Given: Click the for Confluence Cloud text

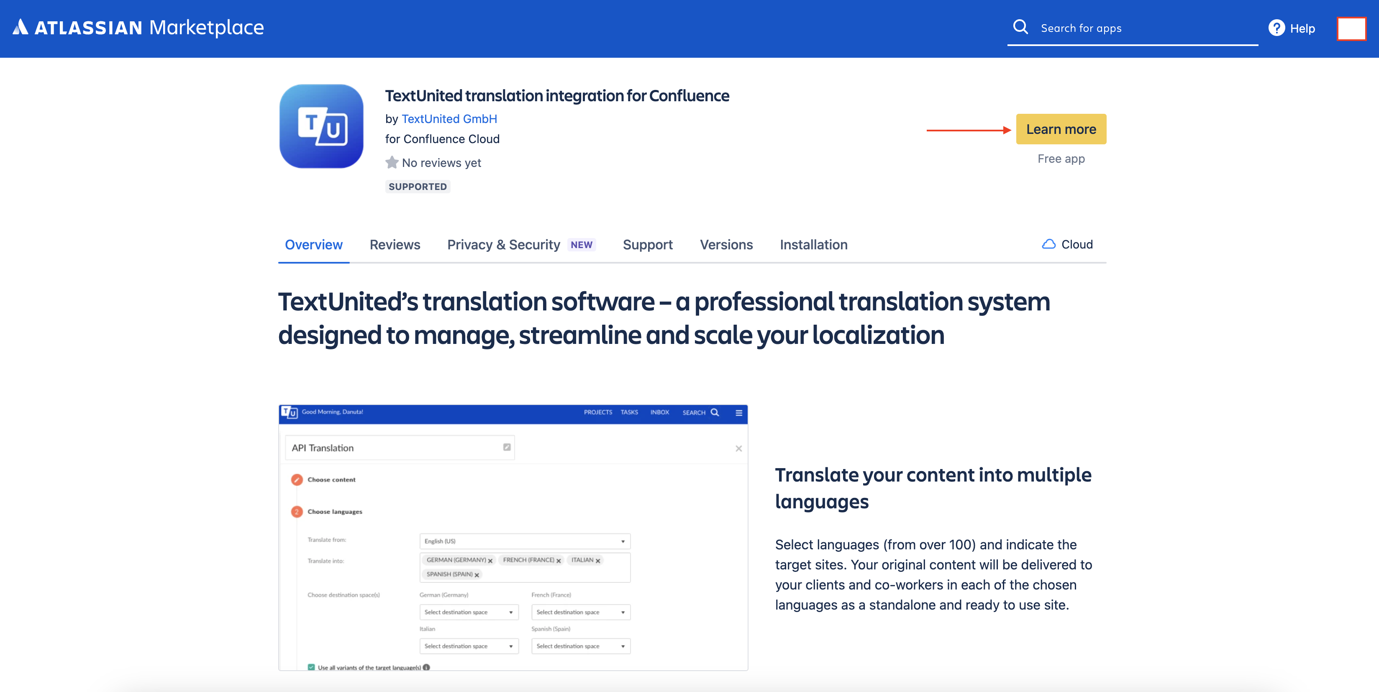Looking at the screenshot, I should [442, 139].
